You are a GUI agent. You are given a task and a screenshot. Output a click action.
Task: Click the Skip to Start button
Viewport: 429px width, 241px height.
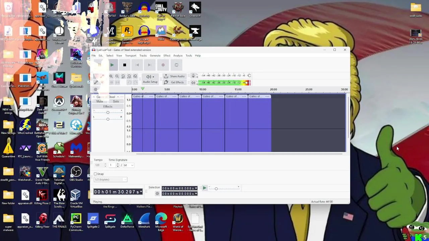point(137,65)
